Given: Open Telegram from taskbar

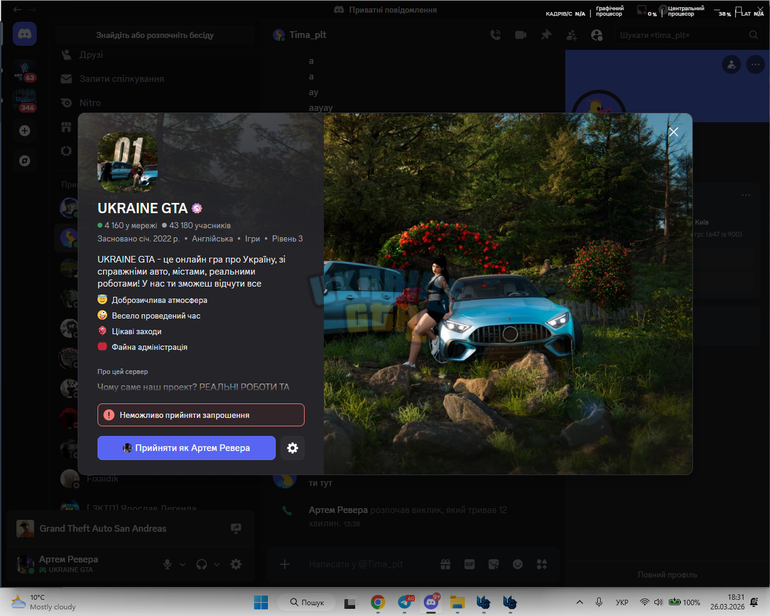Looking at the screenshot, I should click(405, 602).
